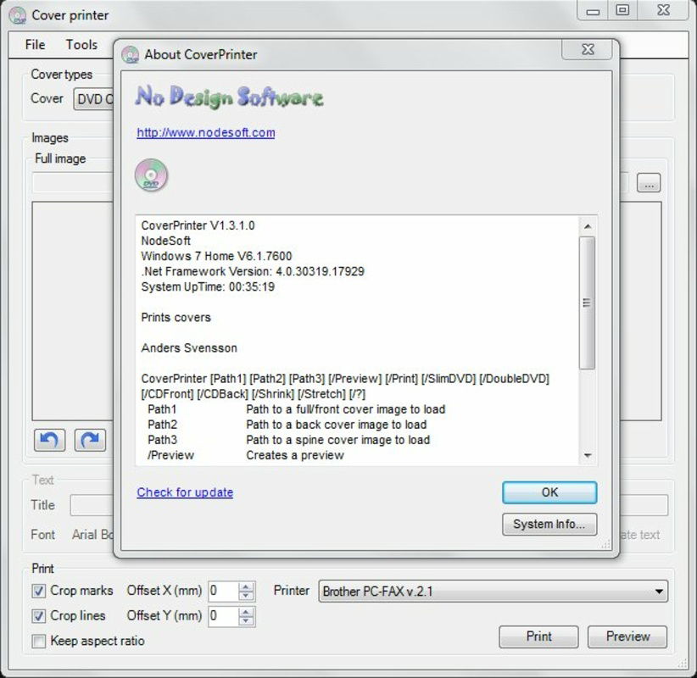Viewport: 697px width, 678px height.
Task: Click the Check for update link
Action: 185,492
